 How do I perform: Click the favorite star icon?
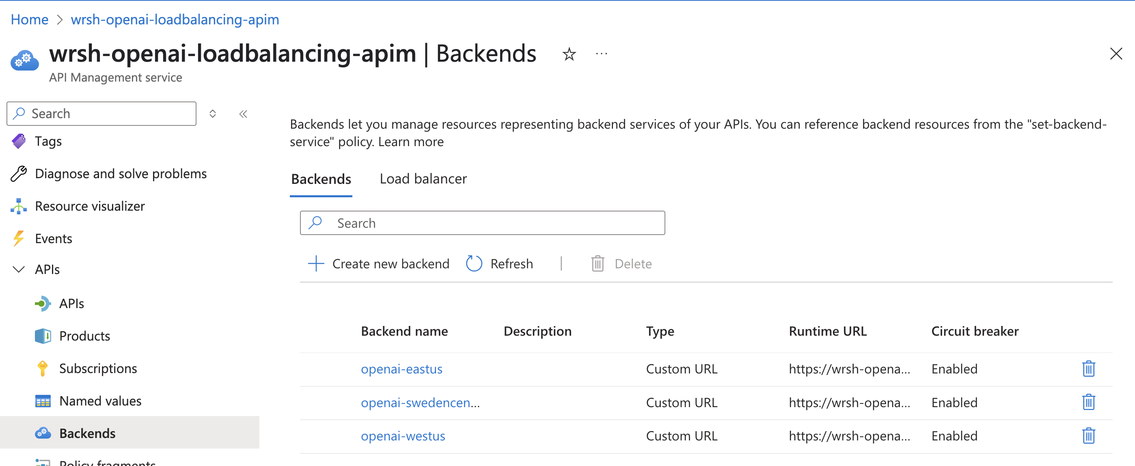click(x=569, y=54)
